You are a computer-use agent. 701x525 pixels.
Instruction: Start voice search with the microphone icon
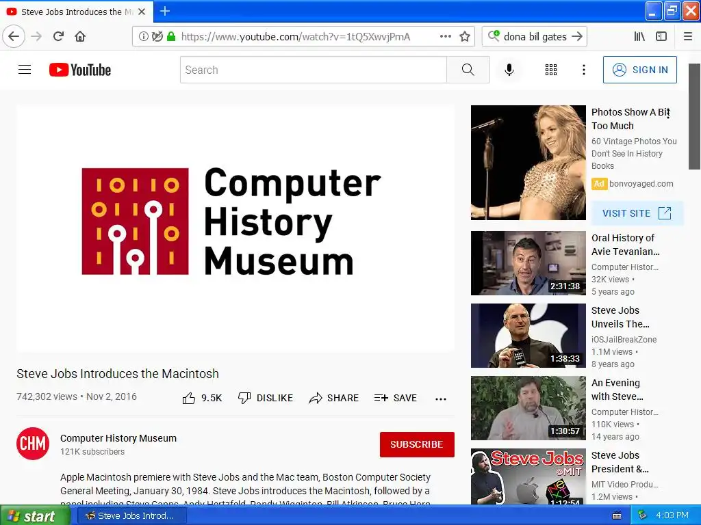pyautogui.click(x=509, y=70)
